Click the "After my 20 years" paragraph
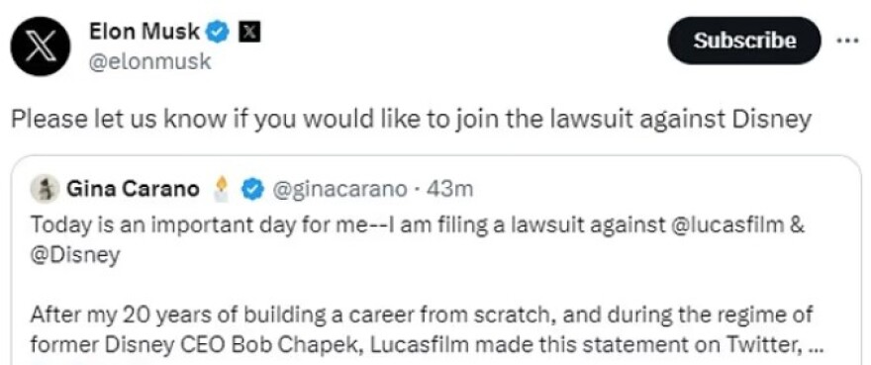871x365 pixels. (x=427, y=330)
